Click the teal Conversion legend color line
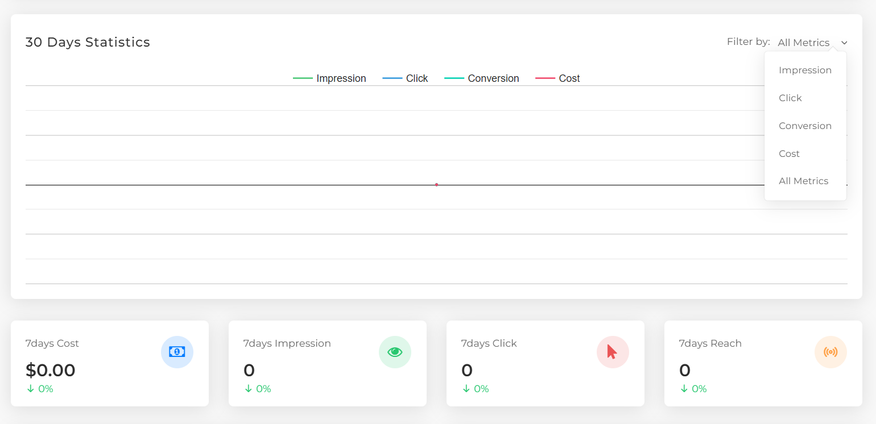 point(454,78)
